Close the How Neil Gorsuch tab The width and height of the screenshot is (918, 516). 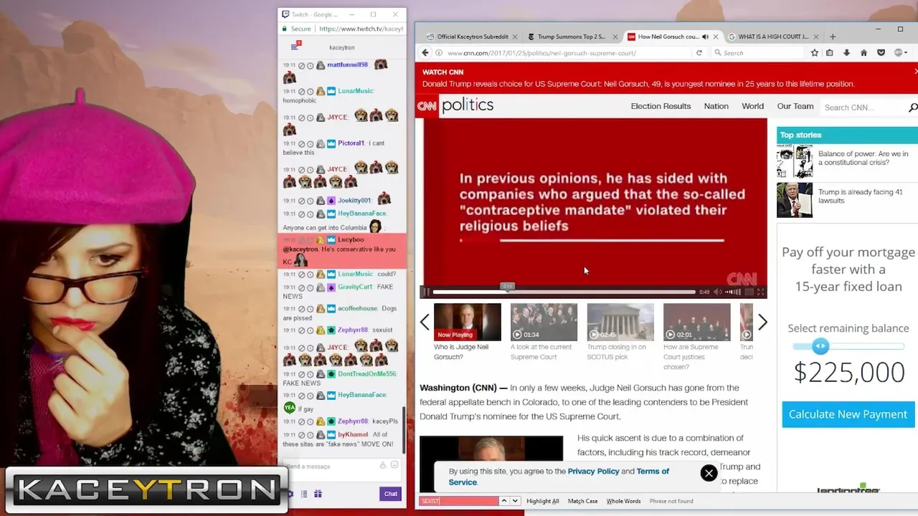point(715,37)
